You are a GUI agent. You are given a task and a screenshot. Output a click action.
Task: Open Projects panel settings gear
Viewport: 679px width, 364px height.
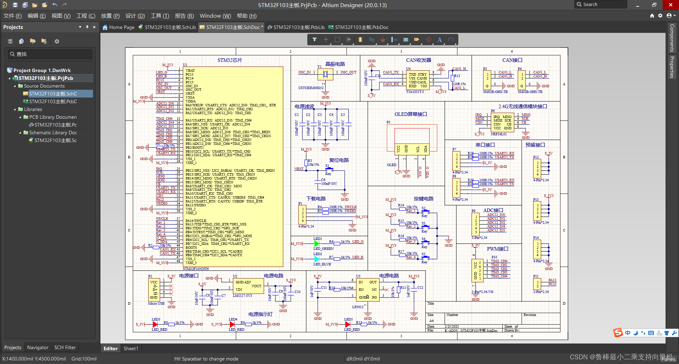pyautogui.click(x=57, y=41)
